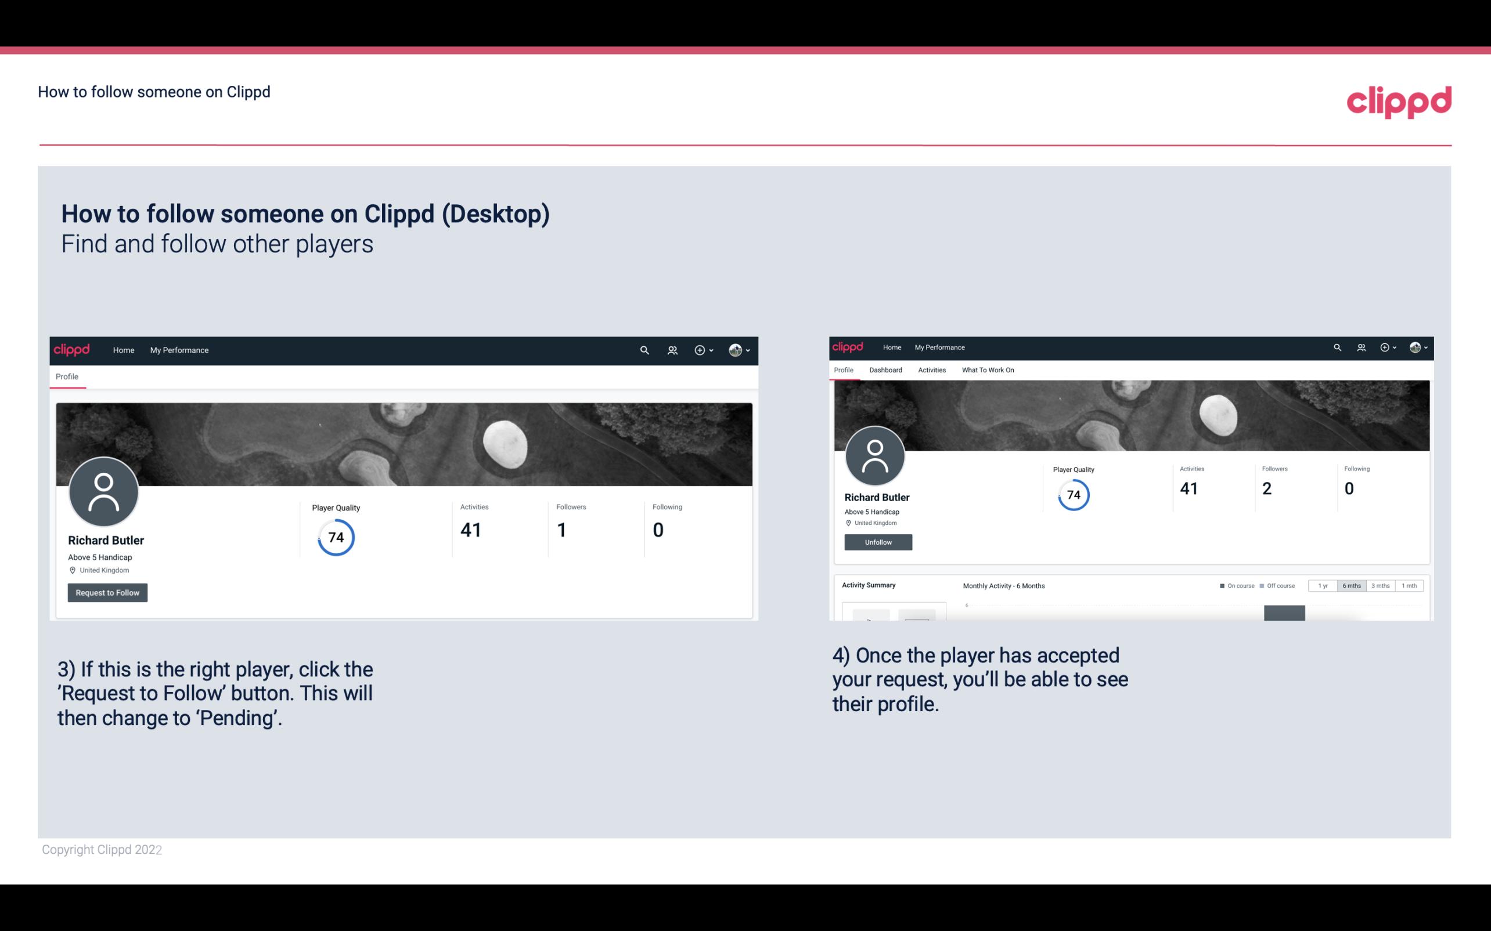
Task: Click the 'Unfollow' button on profile
Action: click(x=878, y=542)
